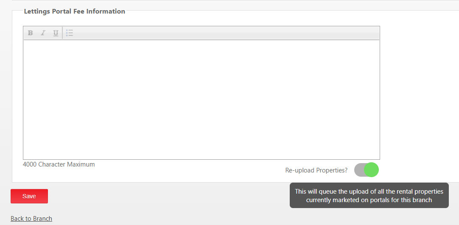Click the tooltip about queuing rental property uploads
The image size is (459, 225).
point(369,195)
